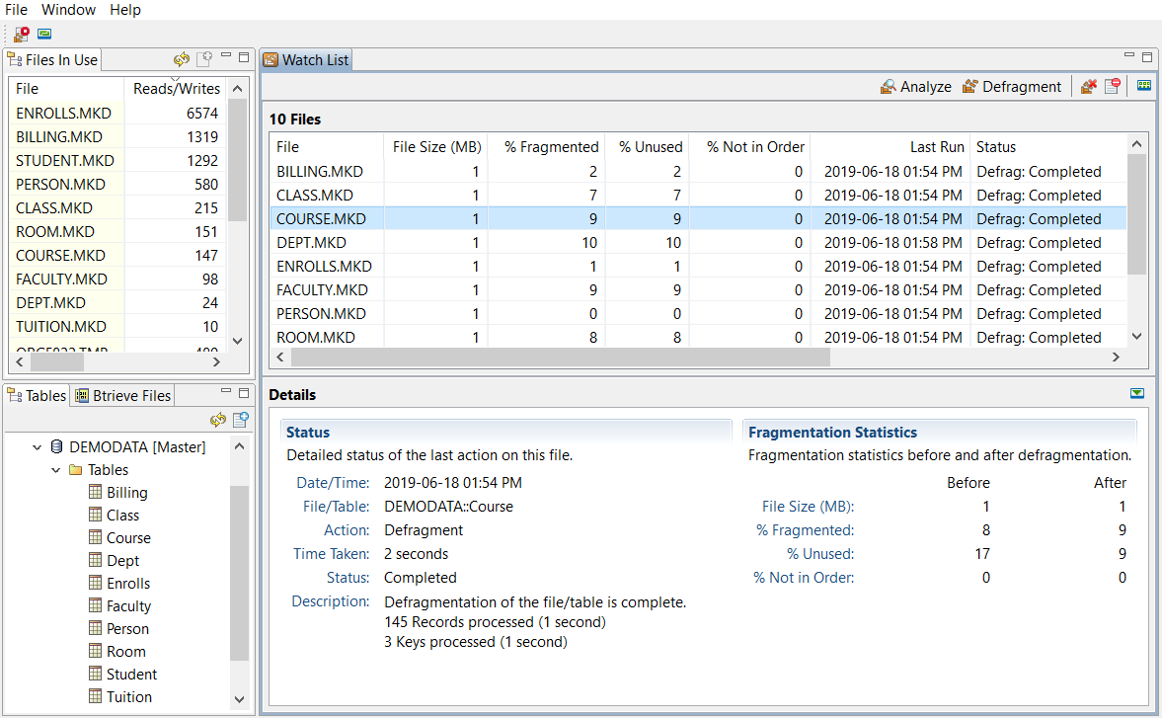Maximize the Tables panel
The image size is (1162, 718).
coord(244,393)
